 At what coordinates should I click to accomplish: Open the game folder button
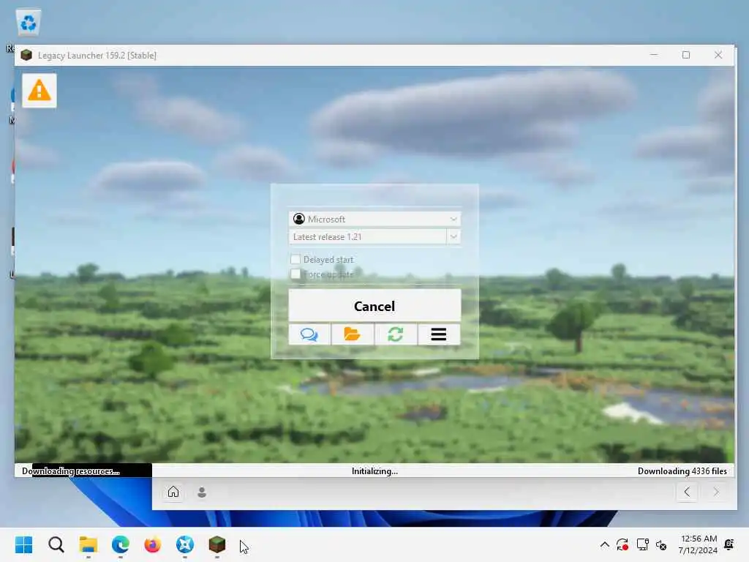click(x=353, y=334)
